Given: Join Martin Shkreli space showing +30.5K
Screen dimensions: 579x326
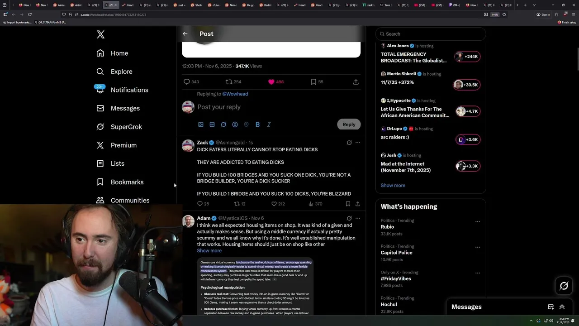Looking at the screenshot, I should (x=466, y=85).
